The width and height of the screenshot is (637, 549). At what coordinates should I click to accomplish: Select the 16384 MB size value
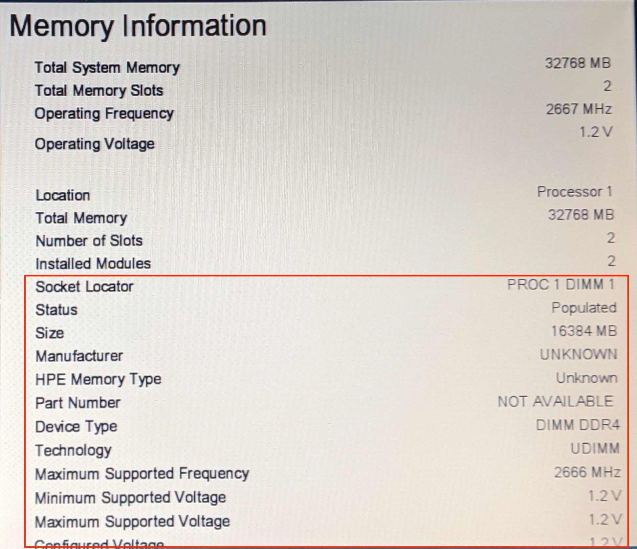coord(583,331)
